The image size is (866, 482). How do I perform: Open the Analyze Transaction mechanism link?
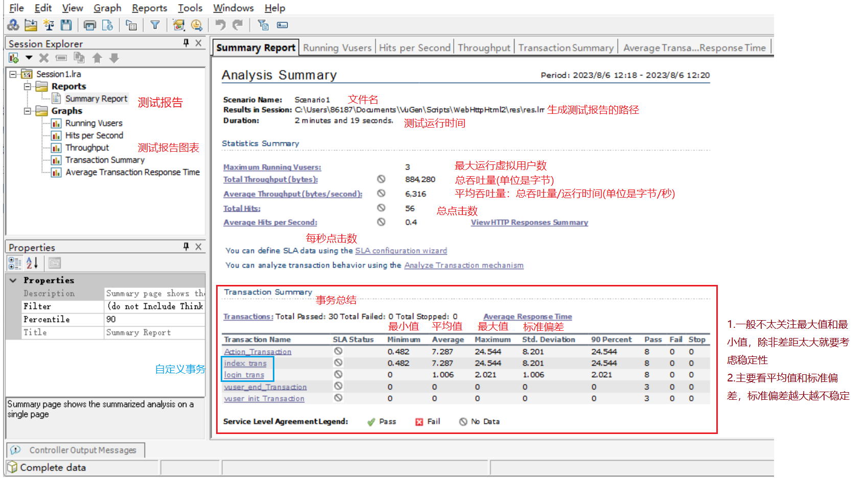click(464, 265)
